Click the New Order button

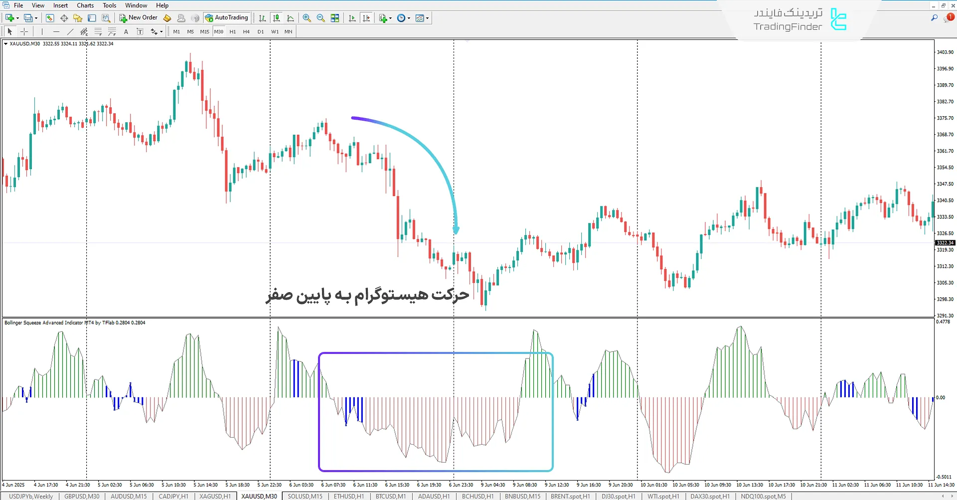pos(138,18)
